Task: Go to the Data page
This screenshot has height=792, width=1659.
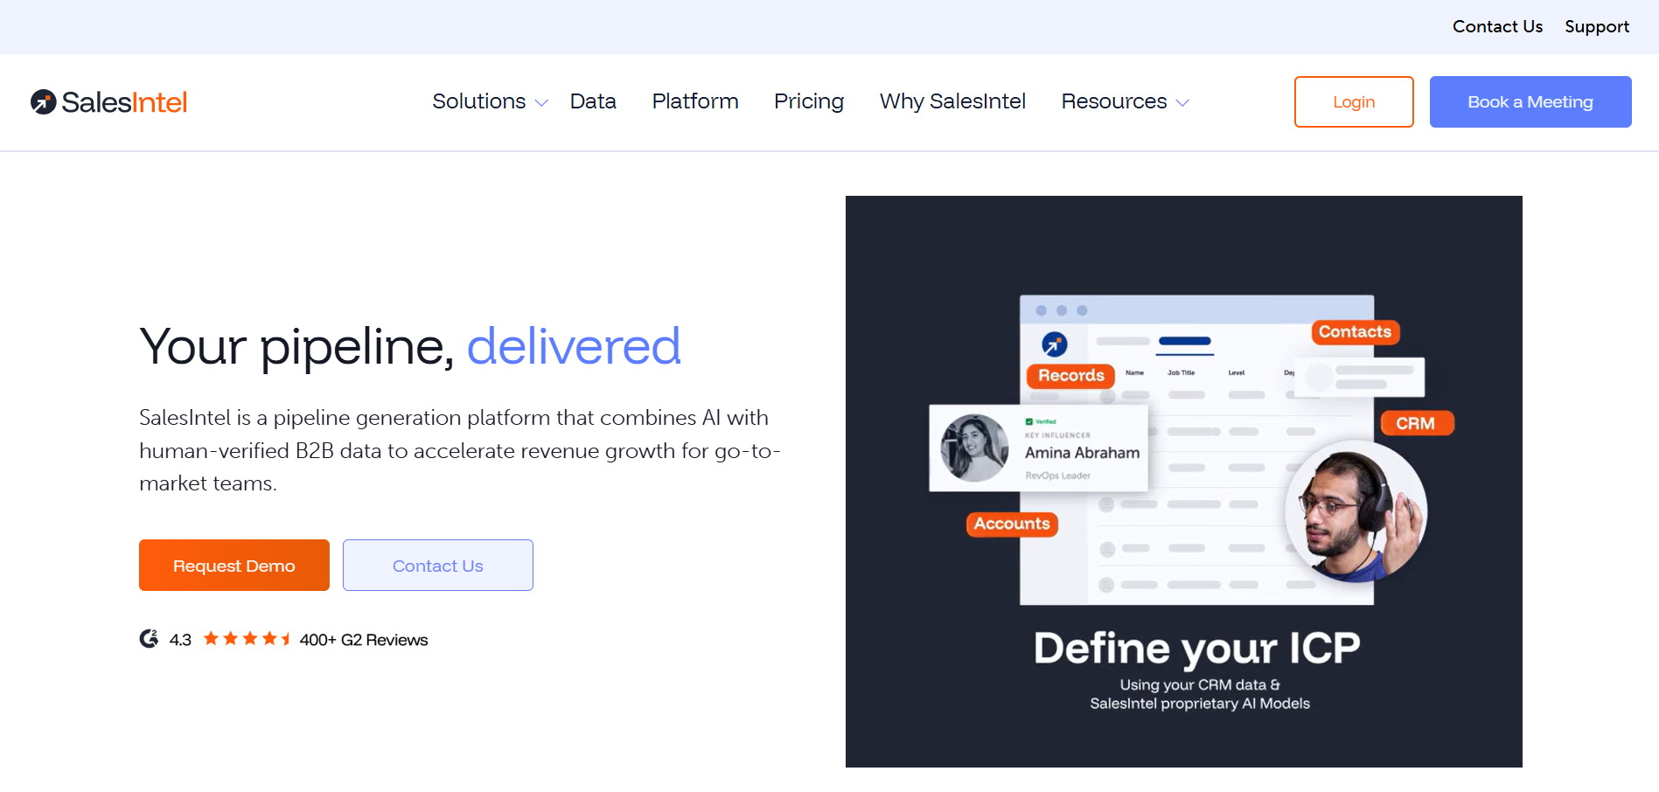Action: tap(593, 101)
